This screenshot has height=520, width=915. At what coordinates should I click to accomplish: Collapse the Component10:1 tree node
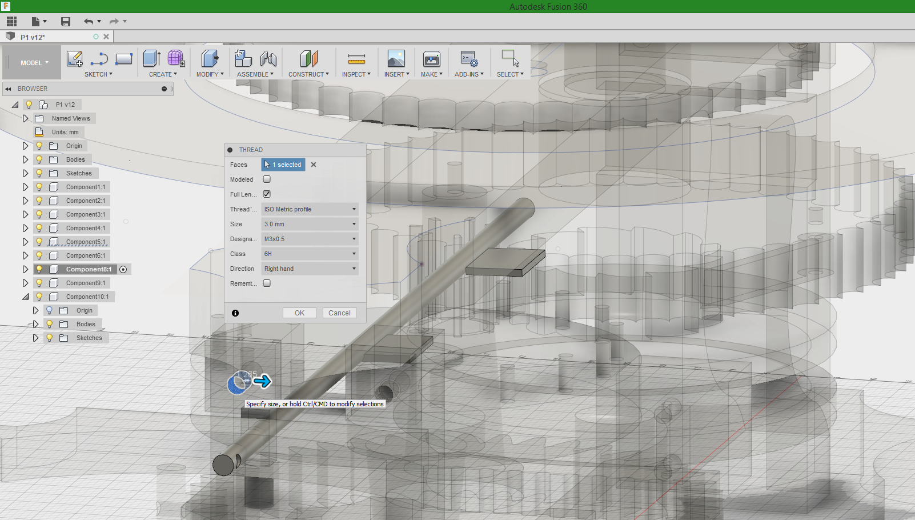[x=25, y=297]
